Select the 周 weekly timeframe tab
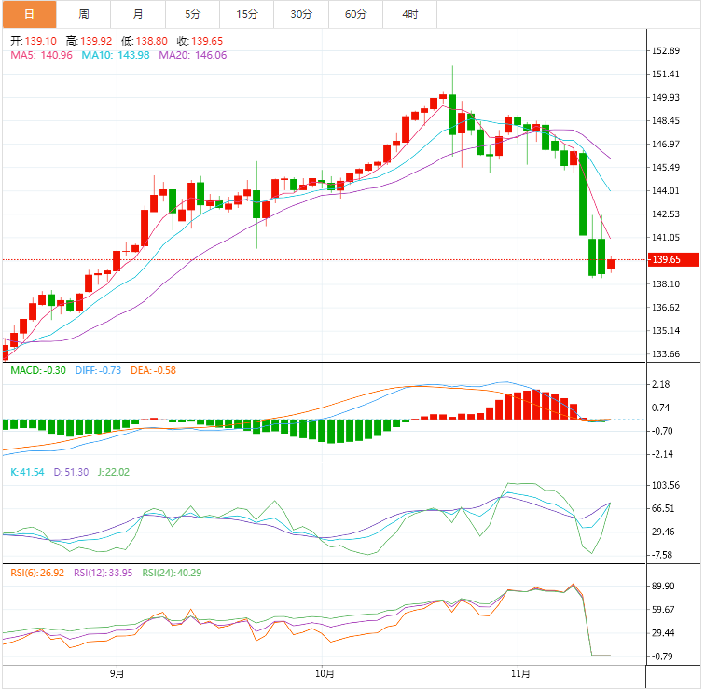The height and width of the screenshot is (691, 705). [84, 14]
